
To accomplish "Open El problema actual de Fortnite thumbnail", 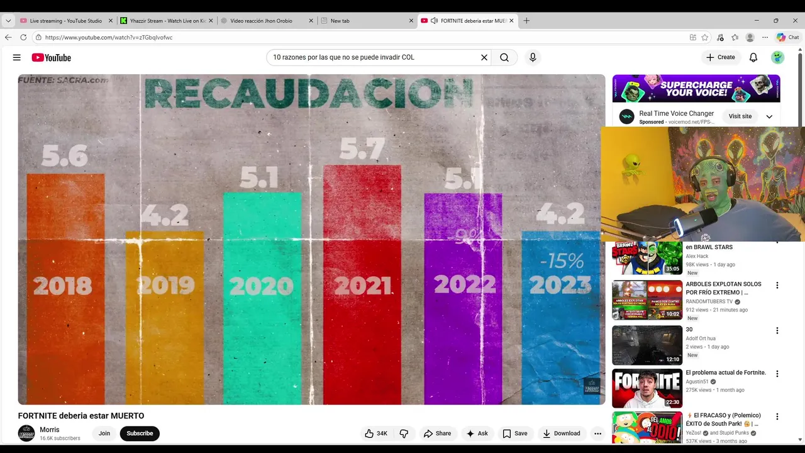I will (647, 388).
